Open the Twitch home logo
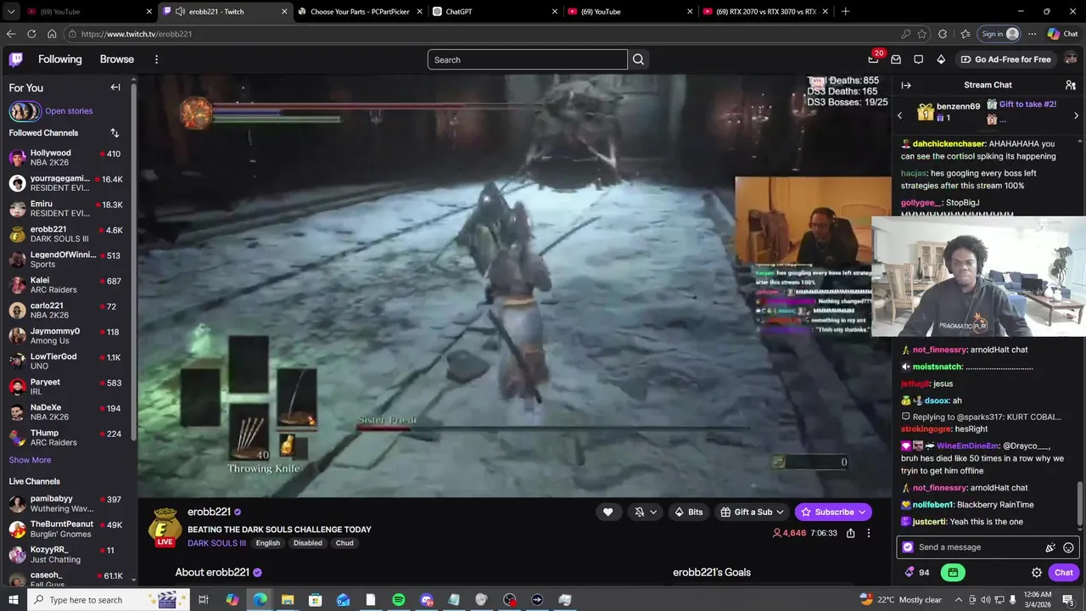Viewport: 1086px width, 611px height. pyautogui.click(x=16, y=59)
